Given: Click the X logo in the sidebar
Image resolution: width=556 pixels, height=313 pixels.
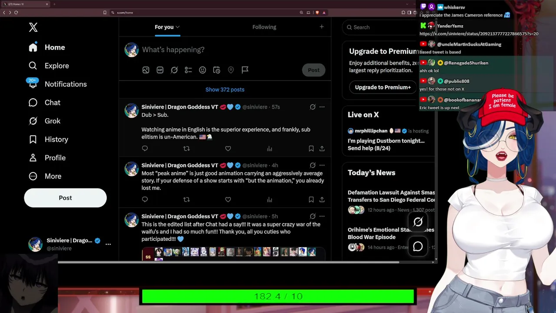Looking at the screenshot, I should [x=33, y=27].
